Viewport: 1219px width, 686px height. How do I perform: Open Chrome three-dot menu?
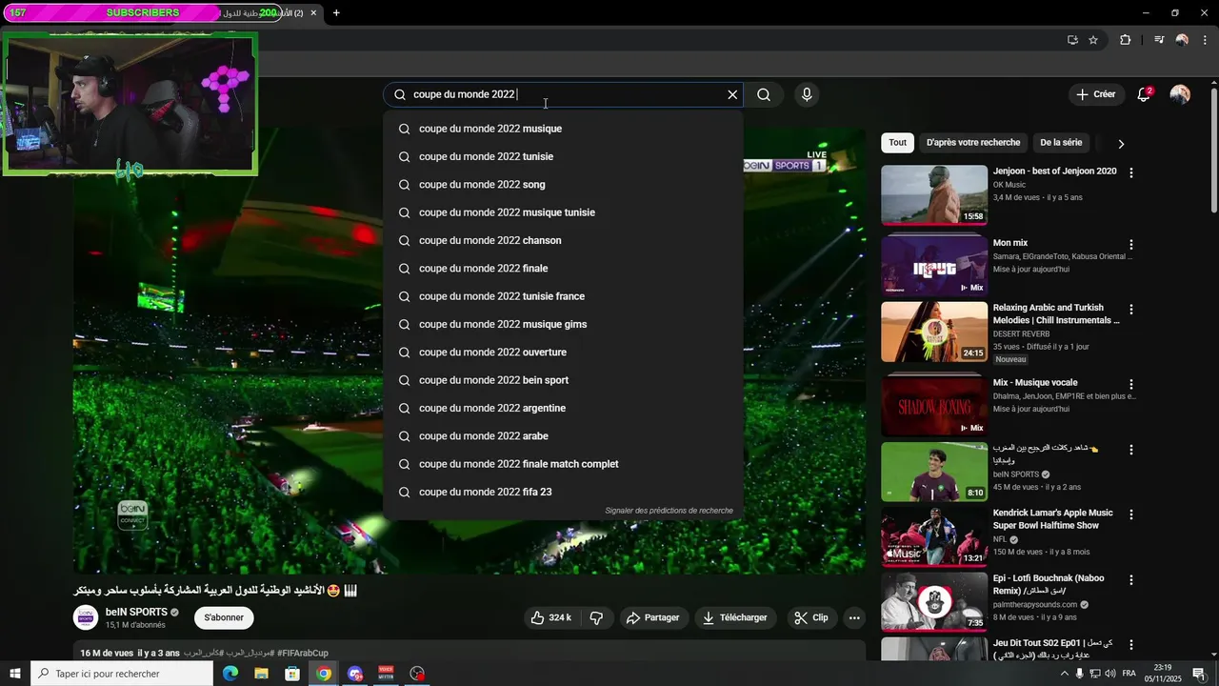tap(1204, 40)
